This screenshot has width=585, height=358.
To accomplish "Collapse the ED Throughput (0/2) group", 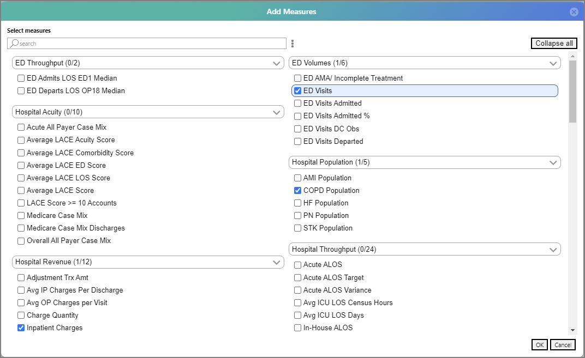I will point(148,63).
